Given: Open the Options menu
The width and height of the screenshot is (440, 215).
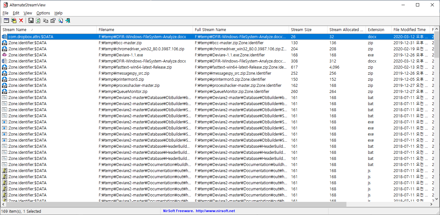Looking at the screenshot, I should tap(43, 13).
